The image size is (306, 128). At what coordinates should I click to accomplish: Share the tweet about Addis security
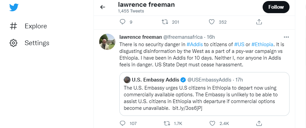click(259, 123)
